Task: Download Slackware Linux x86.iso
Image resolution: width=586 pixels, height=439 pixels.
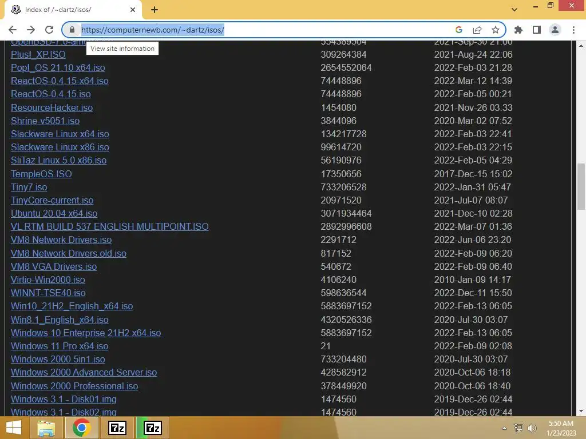Action: (60, 147)
